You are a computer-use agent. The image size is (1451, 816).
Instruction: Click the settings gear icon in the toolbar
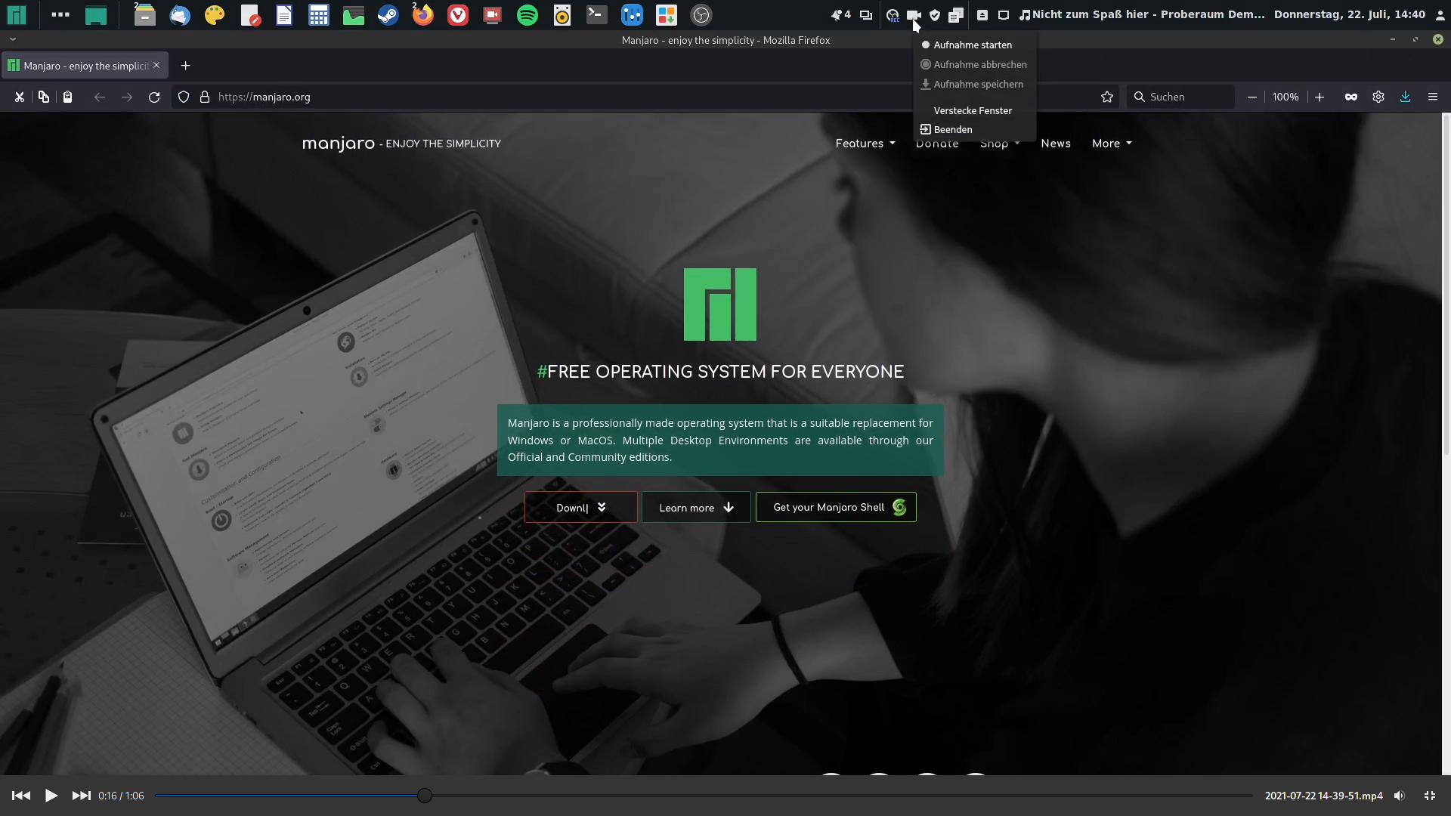click(x=1378, y=97)
